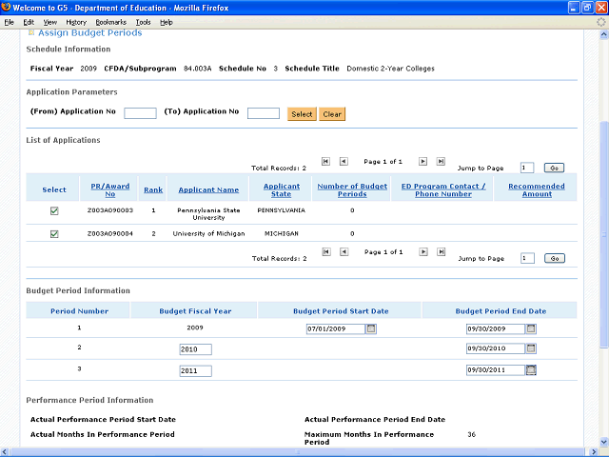
Task: Open calendar for 09/30/2011 end date
Action: pos(532,370)
